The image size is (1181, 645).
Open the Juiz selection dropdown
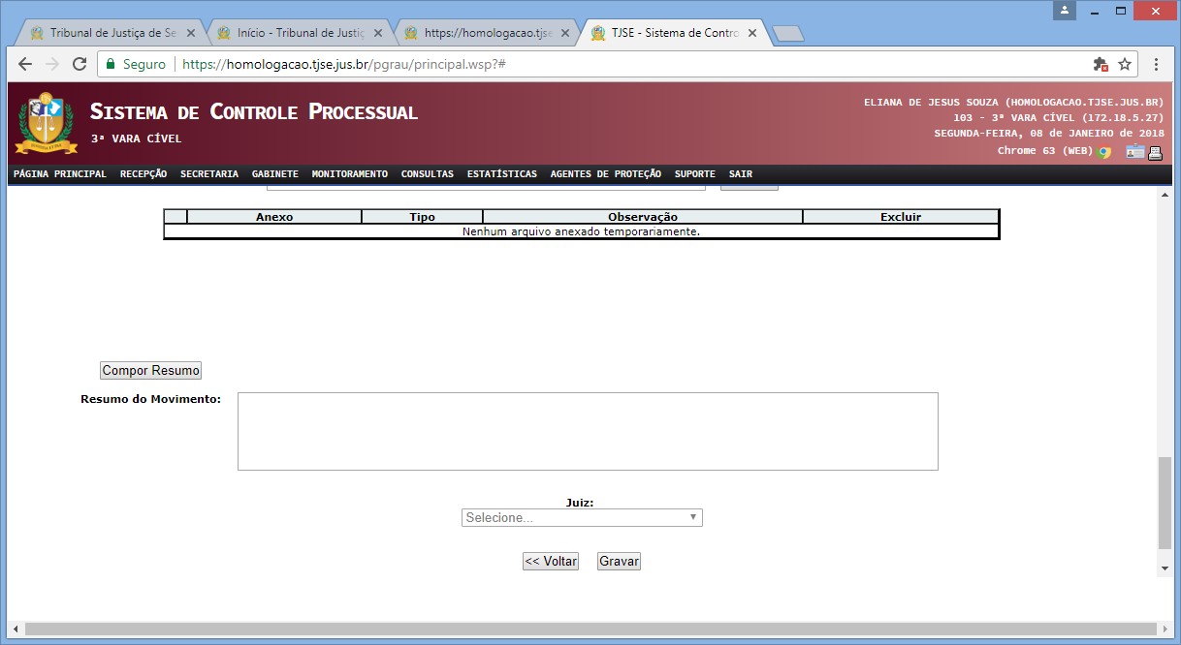click(x=582, y=518)
